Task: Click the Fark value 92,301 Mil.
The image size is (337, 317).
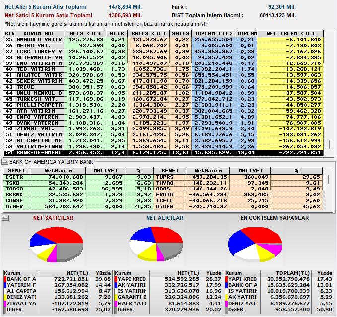Action: (x=282, y=7)
